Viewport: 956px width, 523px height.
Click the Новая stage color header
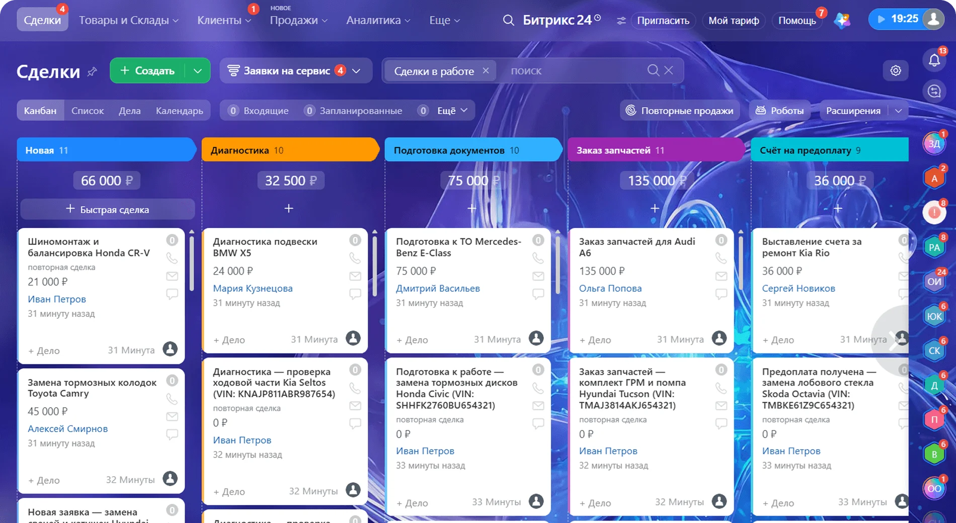tap(106, 150)
